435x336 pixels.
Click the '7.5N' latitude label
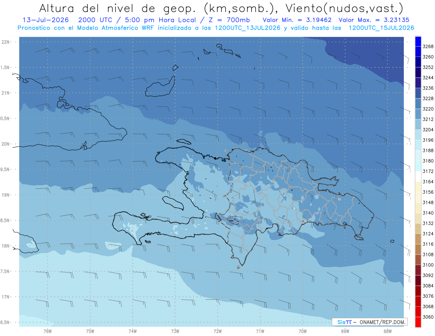[x=5, y=271]
